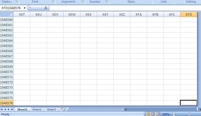
Task: Switch to the Sheet1 tab
Action: [x=22, y=109]
